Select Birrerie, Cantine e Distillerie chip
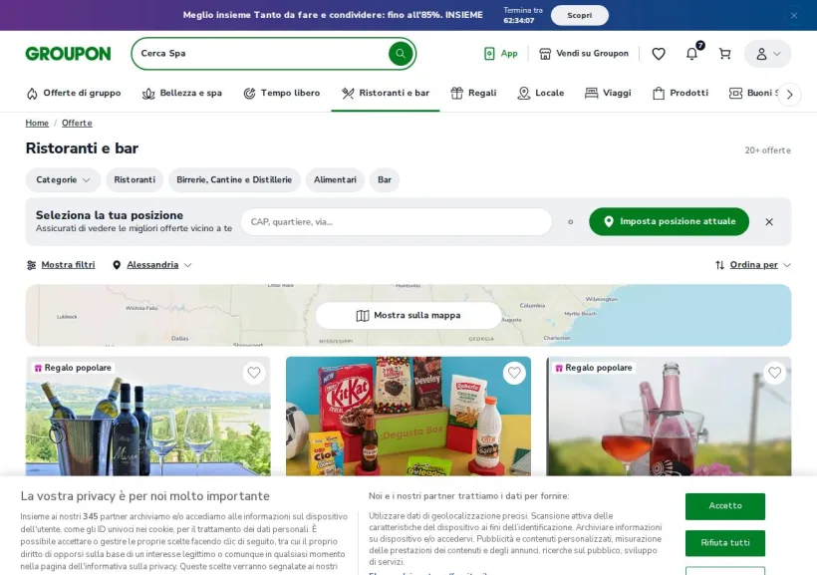Image resolution: width=817 pixels, height=575 pixels. pyautogui.click(x=234, y=179)
